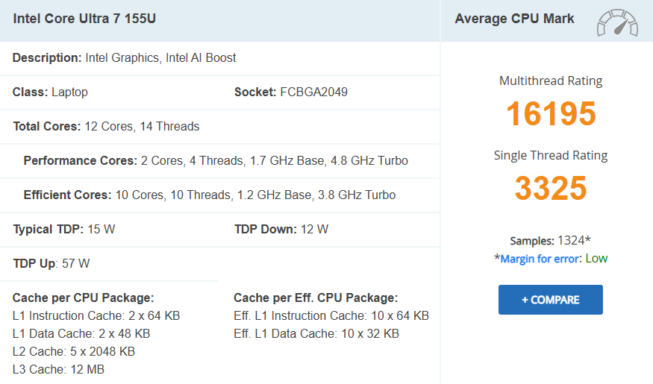Screen dimensions: 653x384
Task: Click the Description row text
Action: pos(125,57)
